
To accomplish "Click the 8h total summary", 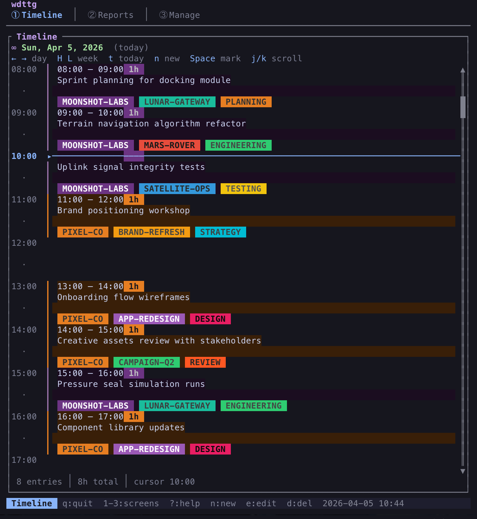I will tap(98, 482).
